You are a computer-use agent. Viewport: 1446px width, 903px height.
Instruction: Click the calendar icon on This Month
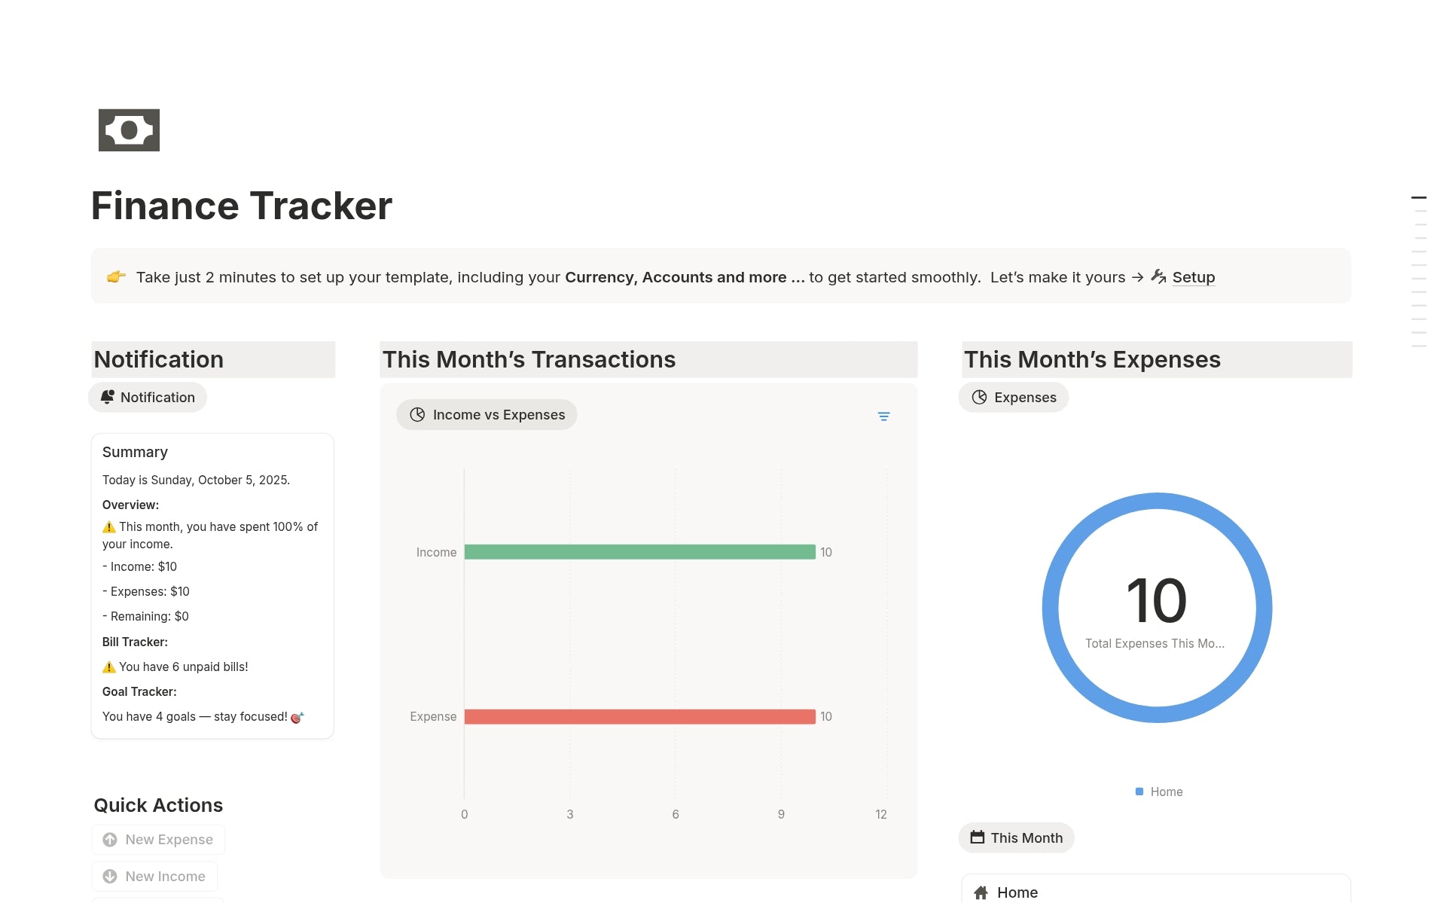[x=977, y=837]
